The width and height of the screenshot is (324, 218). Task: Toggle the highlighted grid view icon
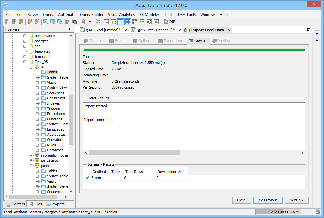tap(128, 22)
